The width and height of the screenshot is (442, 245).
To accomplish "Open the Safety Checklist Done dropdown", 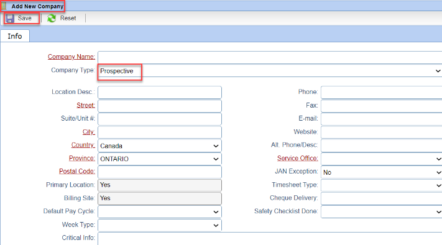I will (382, 211).
